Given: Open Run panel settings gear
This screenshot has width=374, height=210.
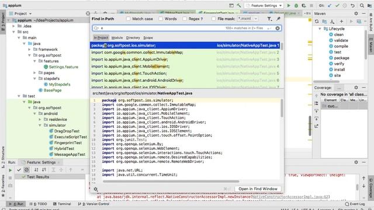Looking at the screenshot, I should point(356,162).
